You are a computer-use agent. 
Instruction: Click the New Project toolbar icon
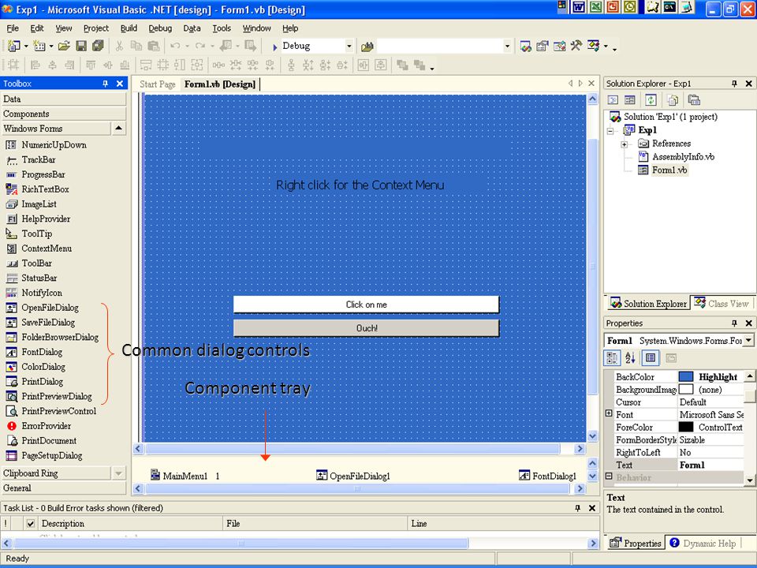pyautogui.click(x=13, y=46)
